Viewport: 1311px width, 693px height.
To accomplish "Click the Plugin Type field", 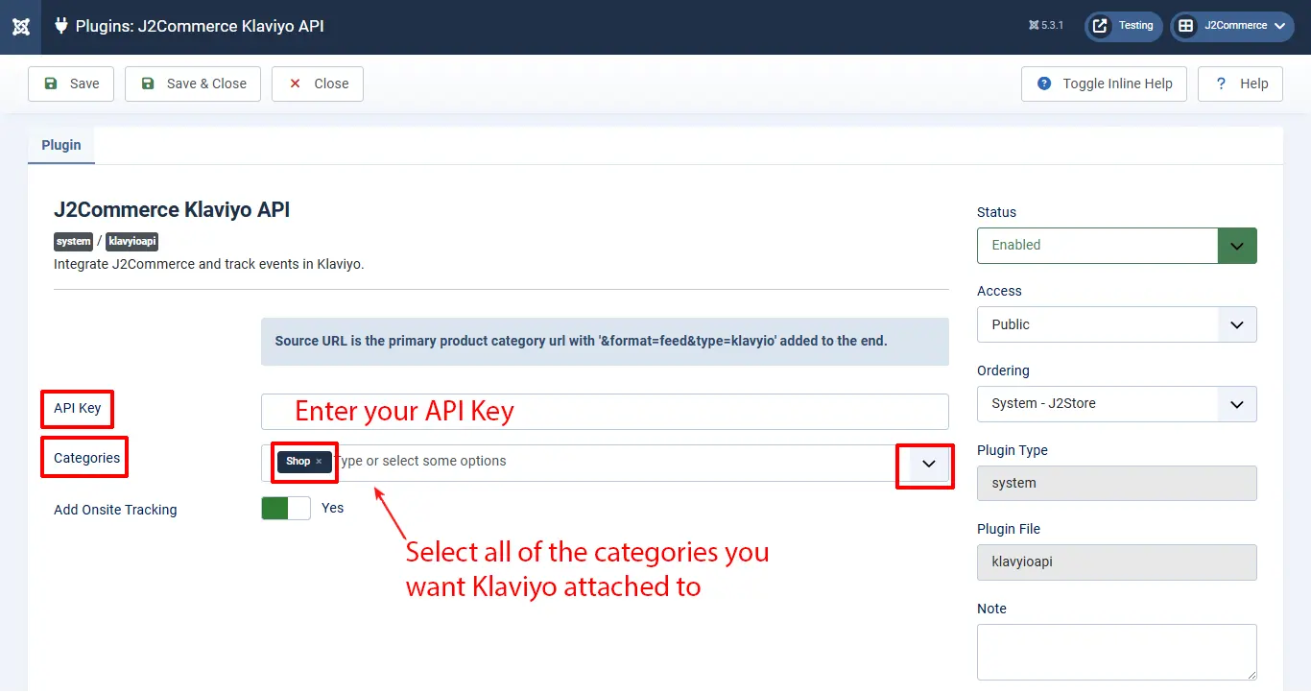I will [x=1117, y=483].
